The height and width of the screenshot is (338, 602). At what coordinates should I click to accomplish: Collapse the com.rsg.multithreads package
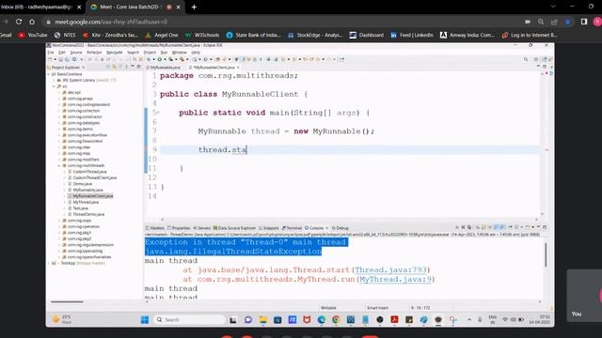tap(59, 165)
